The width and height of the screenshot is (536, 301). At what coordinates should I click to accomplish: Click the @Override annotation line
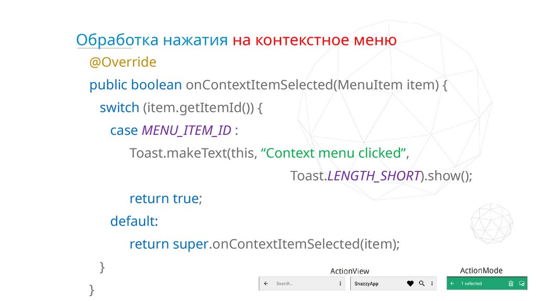click(x=122, y=63)
